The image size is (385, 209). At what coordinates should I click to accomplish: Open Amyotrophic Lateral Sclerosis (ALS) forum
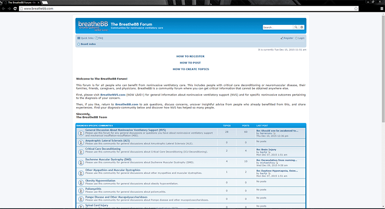coord(107,141)
